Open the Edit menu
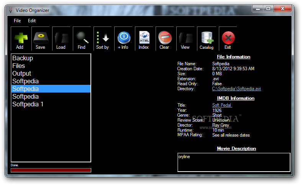 [x=32, y=21]
